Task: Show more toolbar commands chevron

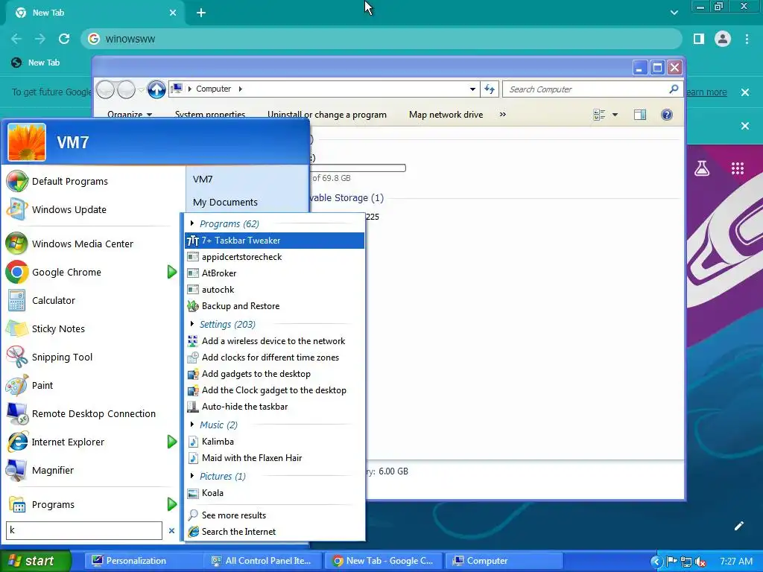Action: coord(503,114)
